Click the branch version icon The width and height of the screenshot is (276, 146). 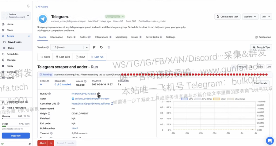tap(94, 47)
